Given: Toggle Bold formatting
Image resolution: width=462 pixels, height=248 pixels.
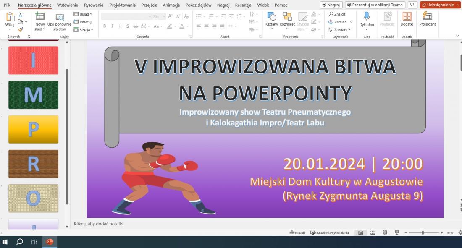Looking at the screenshot, I should (x=104, y=26).
